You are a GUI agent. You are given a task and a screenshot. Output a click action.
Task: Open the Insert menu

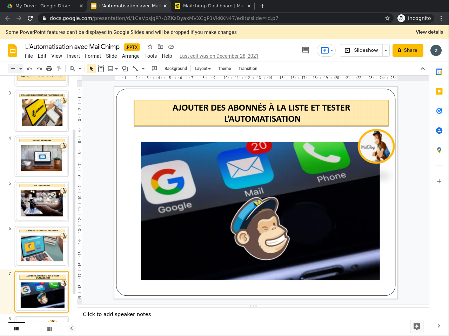point(73,56)
